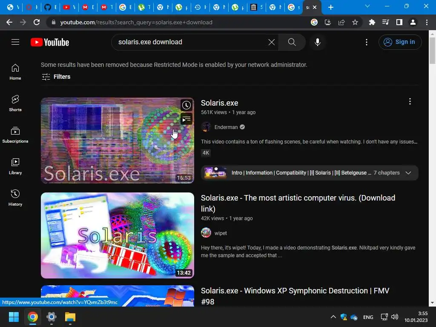The width and height of the screenshot is (436, 327).
Task: Open search Filters
Action: [x=56, y=77]
